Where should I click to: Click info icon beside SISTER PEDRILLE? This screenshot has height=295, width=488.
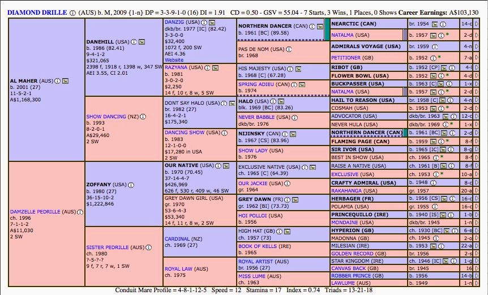point(148,247)
